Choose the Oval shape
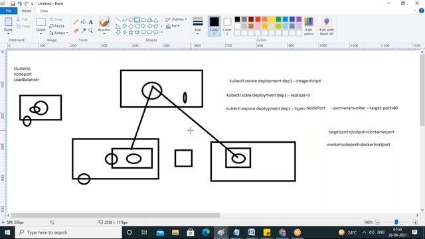Image resolution: width=425 pixels, height=239 pixels. [x=131, y=20]
